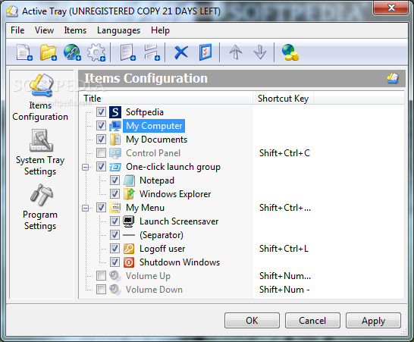Viewport: 414px width, 342px height.
Task: Click the Logoff user key icon
Action: click(x=129, y=249)
